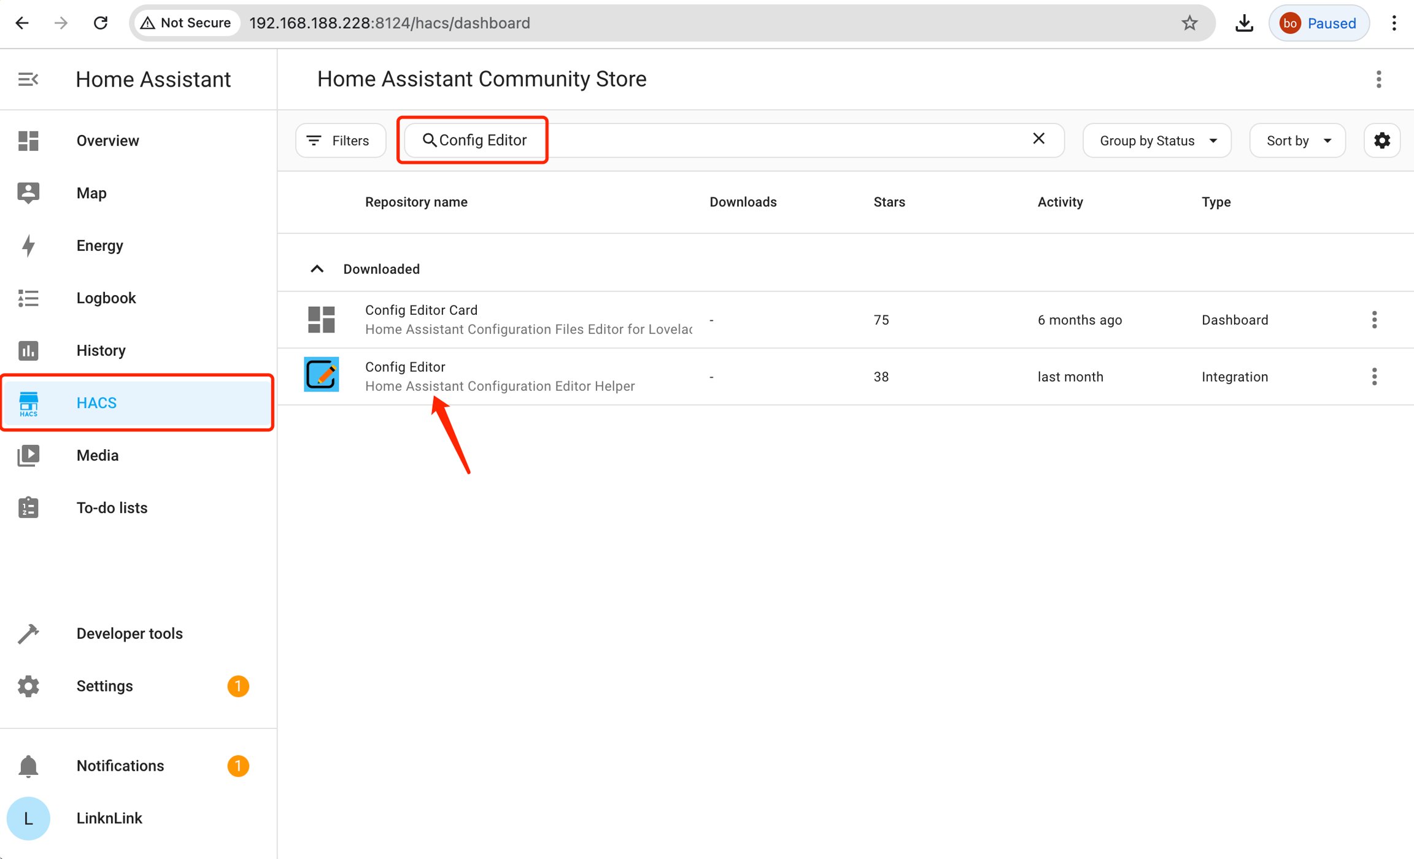
Task: Collapse the Home Assistant sidebar menu icon
Action: [x=28, y=79]
